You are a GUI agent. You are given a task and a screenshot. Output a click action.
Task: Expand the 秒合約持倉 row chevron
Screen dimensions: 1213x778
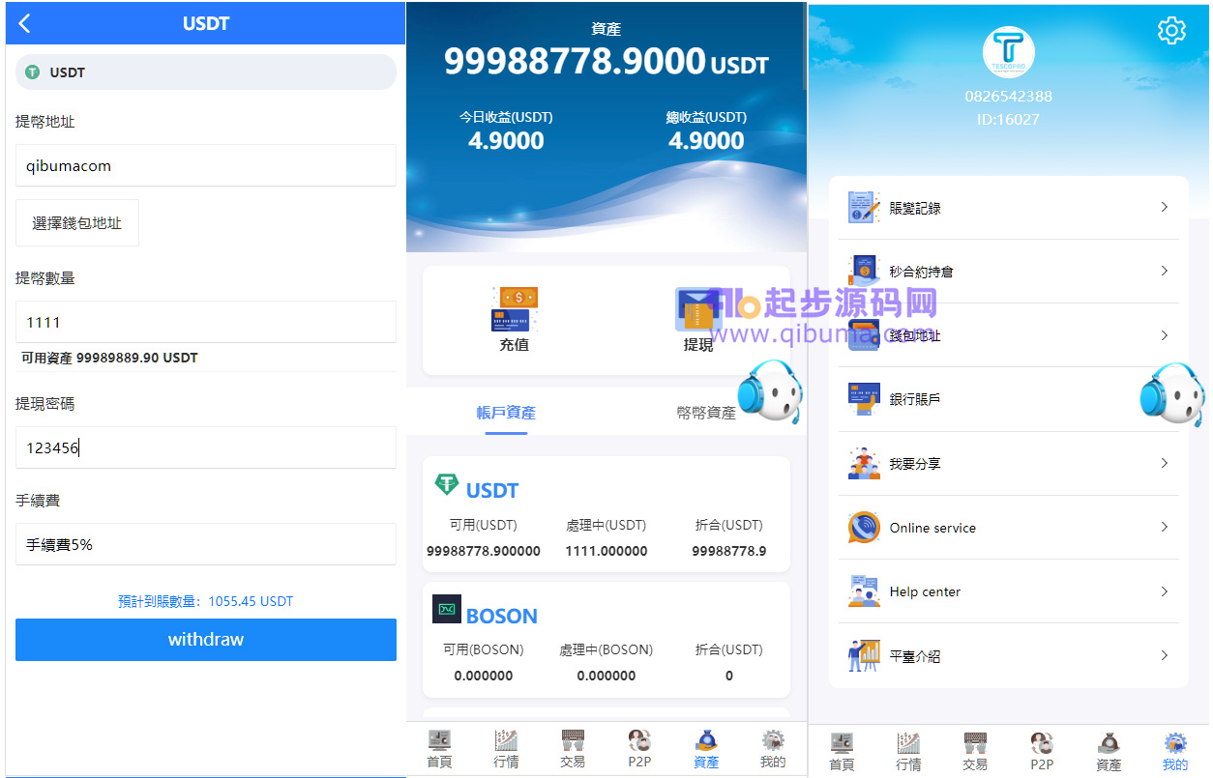tap(1165, 271)
